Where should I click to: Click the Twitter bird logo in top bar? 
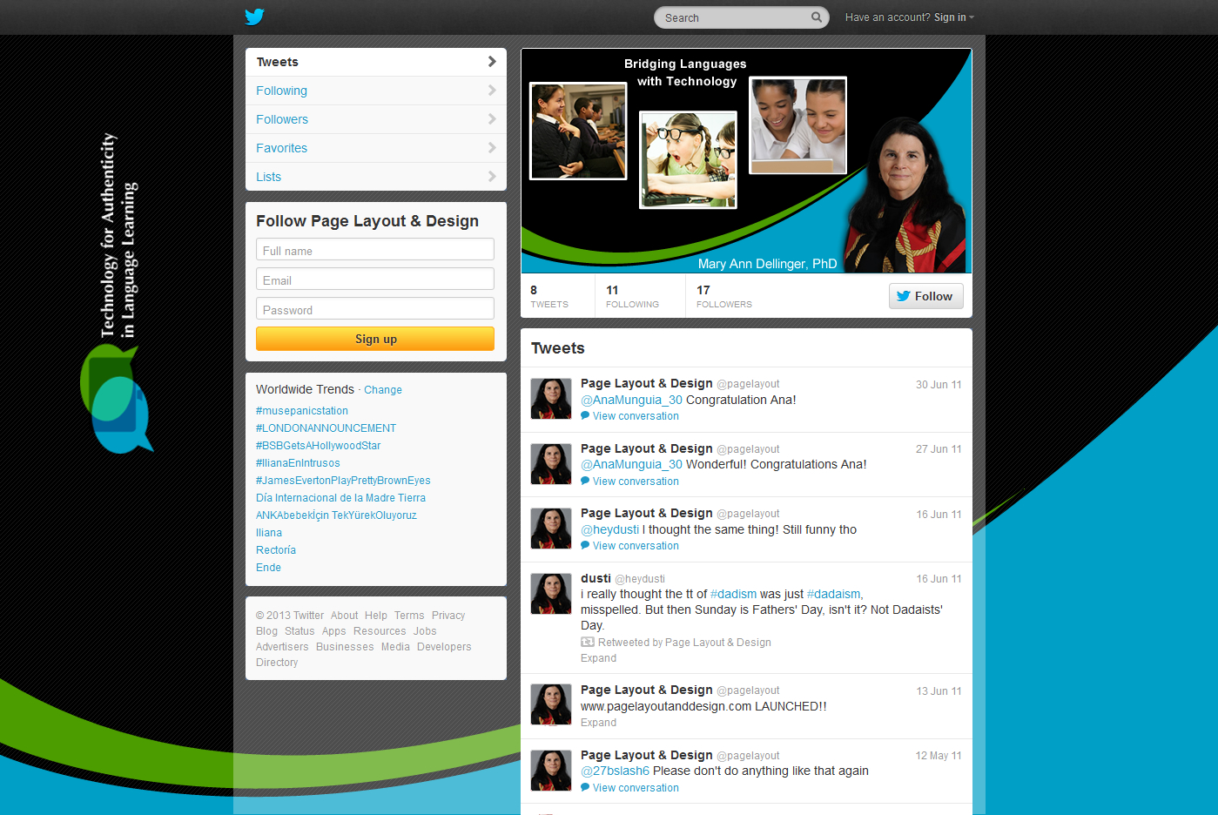click(254, 17)
